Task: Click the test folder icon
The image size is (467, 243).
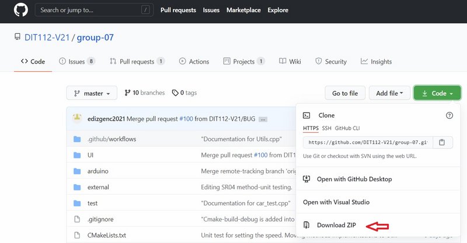Action: [x=77, y=203]
